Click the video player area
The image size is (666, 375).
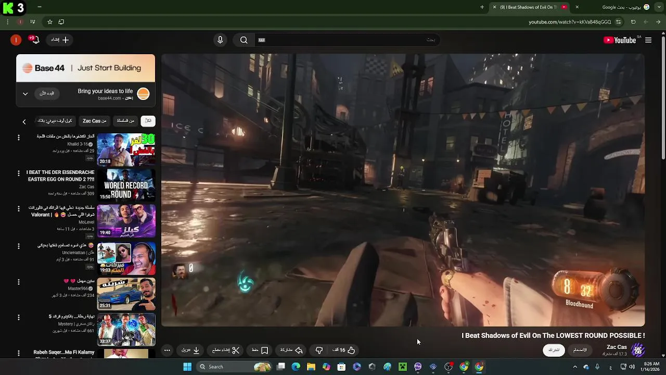pos(403,190)
